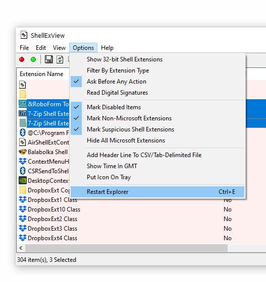Click status bar text 304 item(s), 3 Selected
The image size is (266, 282).
pyautogui.click(x=46, y=260)
